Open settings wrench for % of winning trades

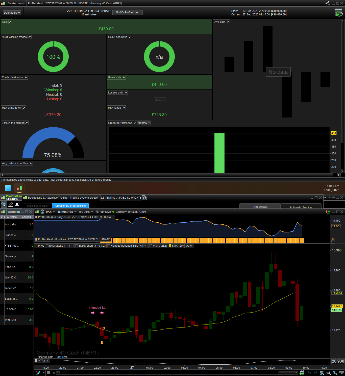pos(30,37)
